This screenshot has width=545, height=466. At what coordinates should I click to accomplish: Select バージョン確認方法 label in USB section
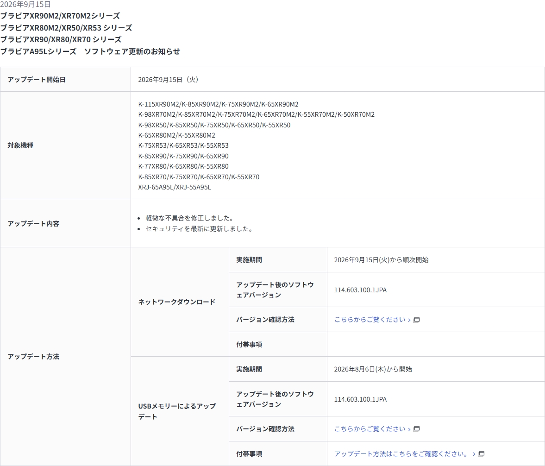point(265,429)
